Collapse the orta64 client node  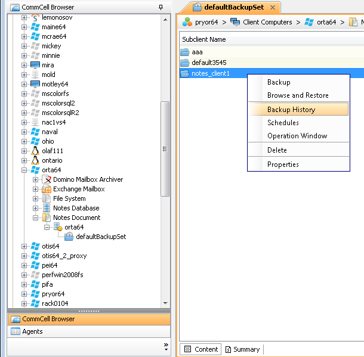(24, 170)
